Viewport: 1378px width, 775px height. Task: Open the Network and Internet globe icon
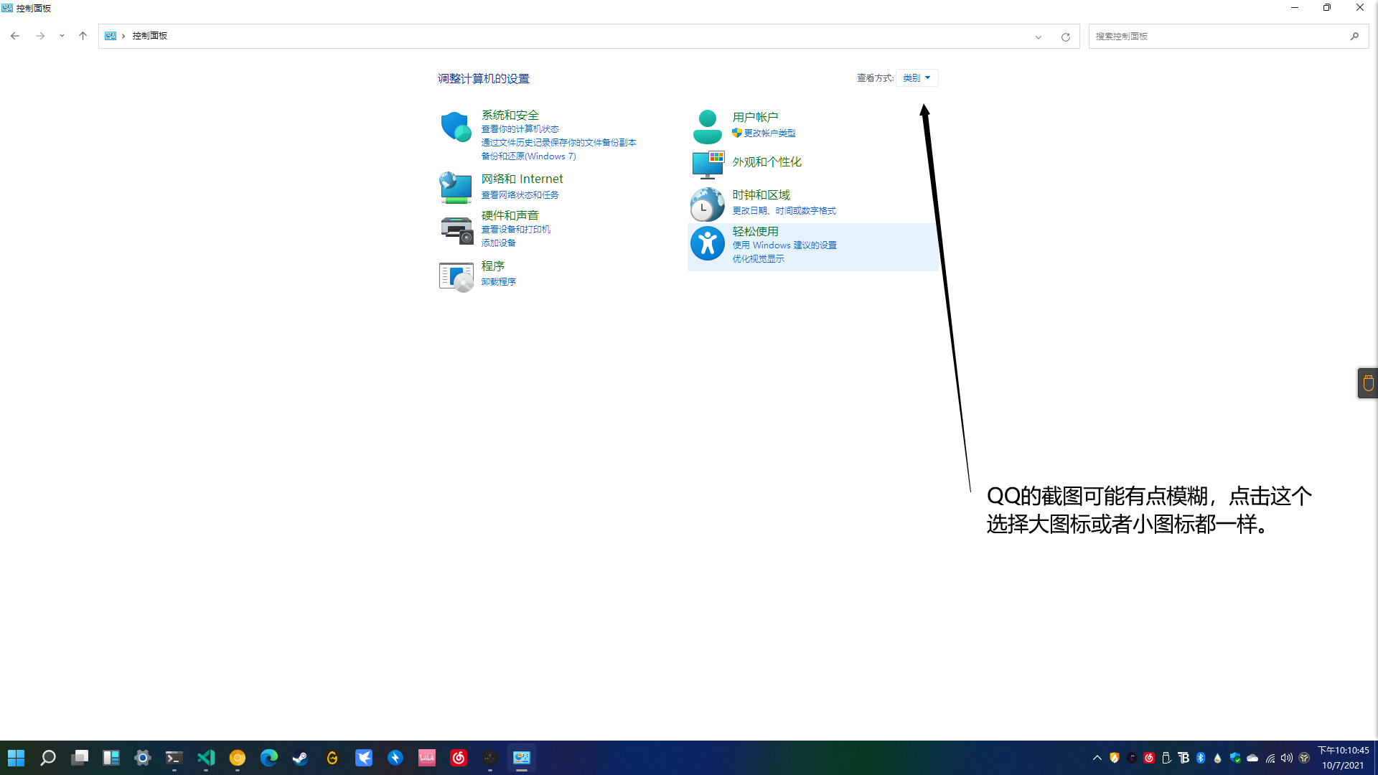[x=456, y=187]
